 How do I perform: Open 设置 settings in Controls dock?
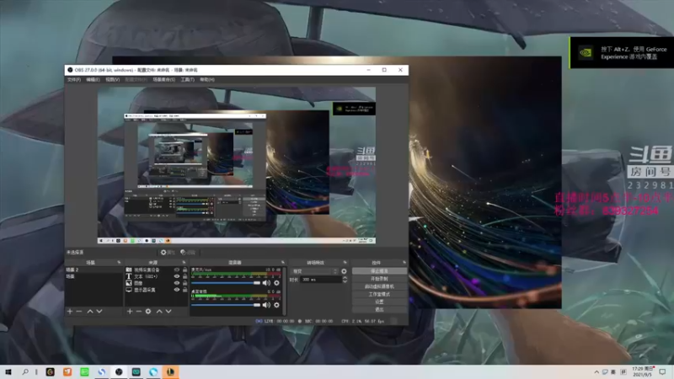[x=379, y=302]
